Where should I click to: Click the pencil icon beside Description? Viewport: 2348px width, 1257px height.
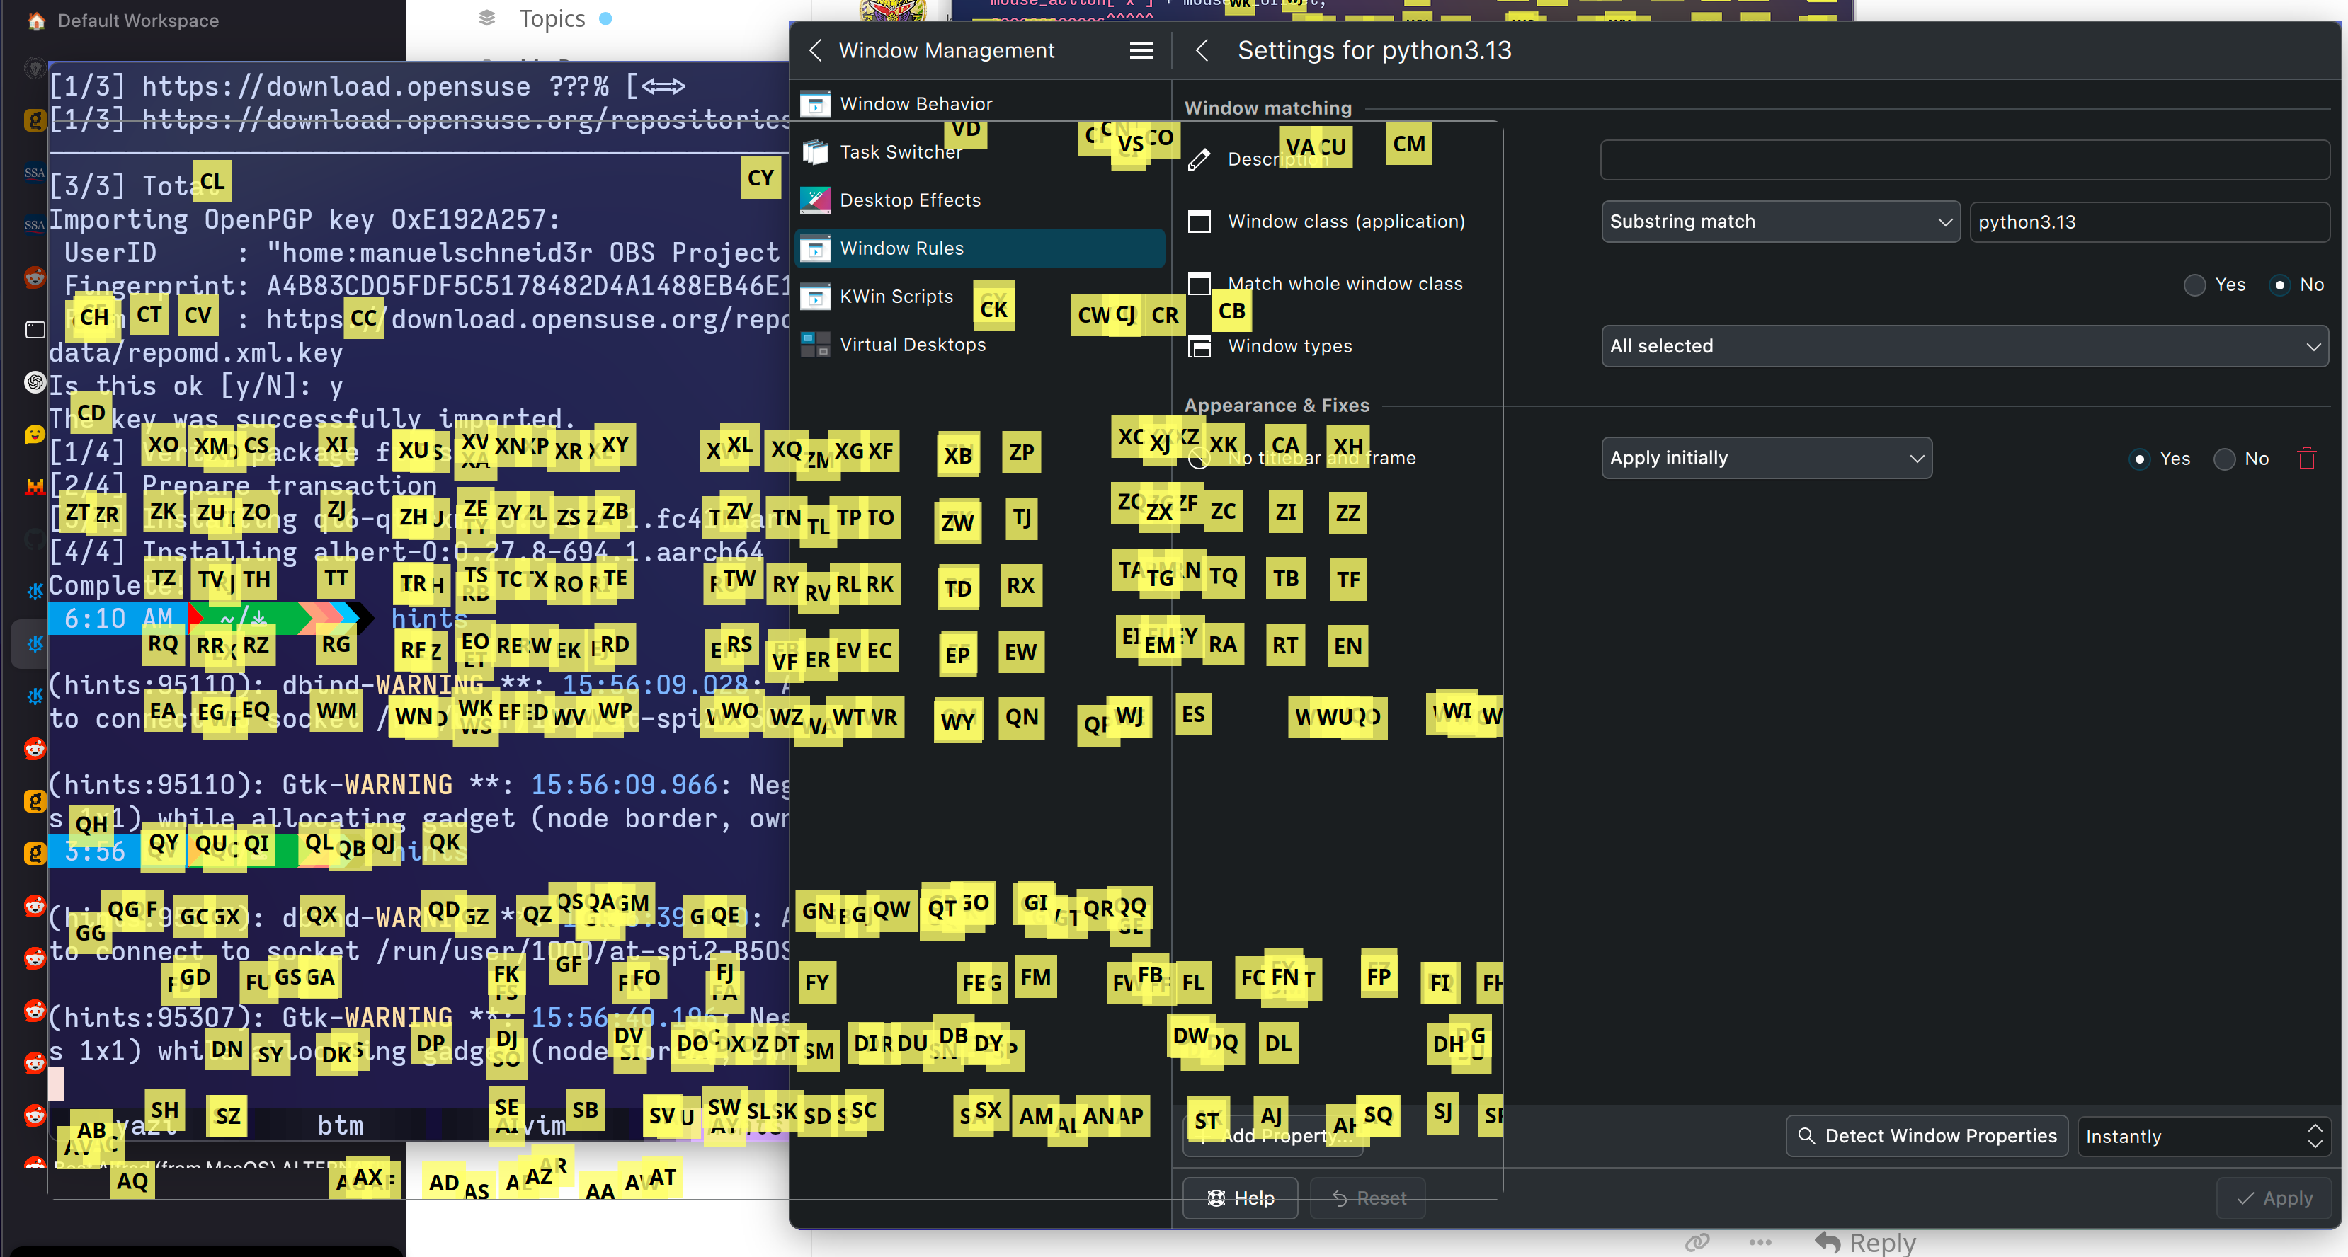(x=1199, y=159)
